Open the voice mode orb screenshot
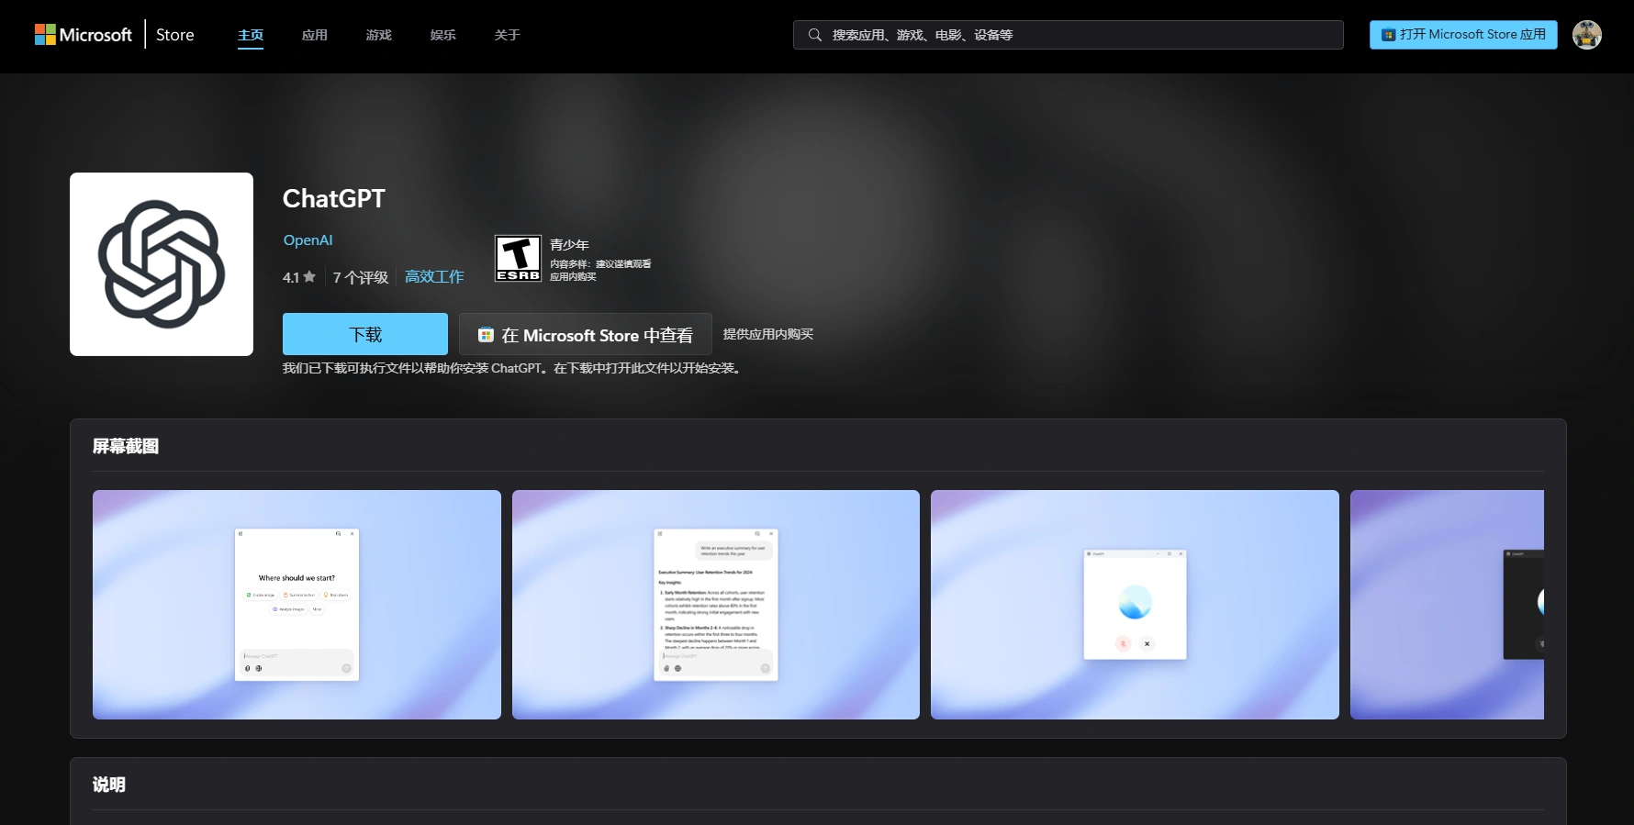 pos(1135,605)
